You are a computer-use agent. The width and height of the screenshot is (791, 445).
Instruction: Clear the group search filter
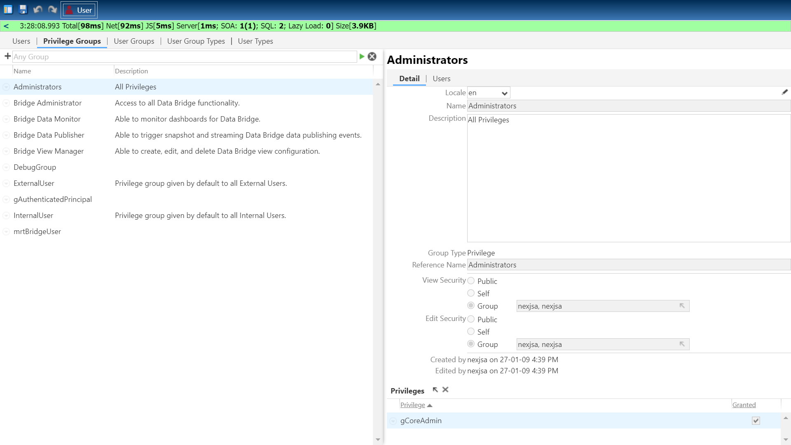pos(372,56)
